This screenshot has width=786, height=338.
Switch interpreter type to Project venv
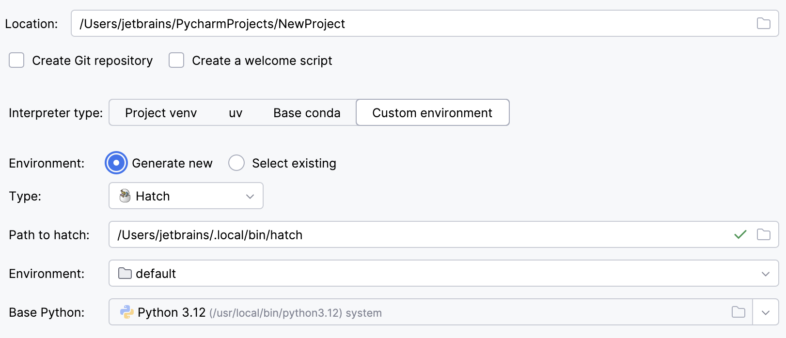click(160, 112)
